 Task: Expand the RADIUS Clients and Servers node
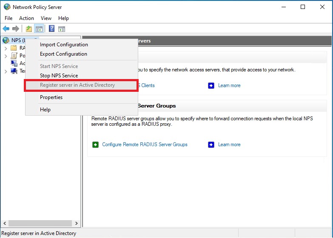click(6, 48)
